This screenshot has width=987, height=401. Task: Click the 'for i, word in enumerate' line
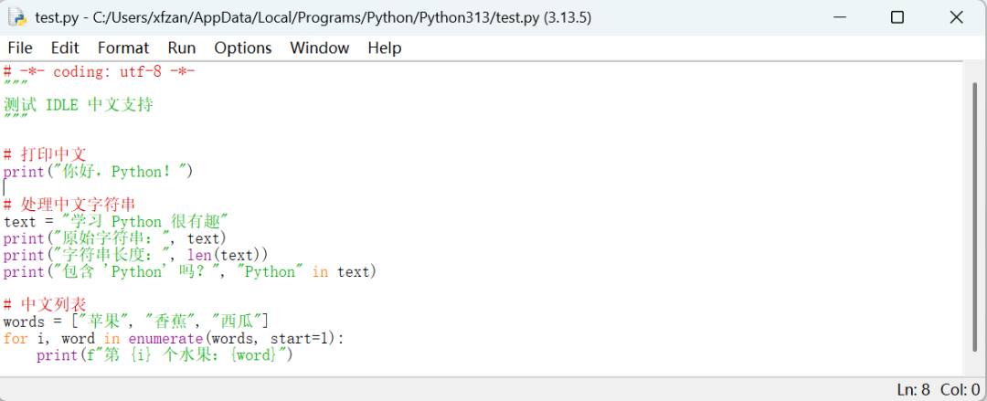[174, 339]
